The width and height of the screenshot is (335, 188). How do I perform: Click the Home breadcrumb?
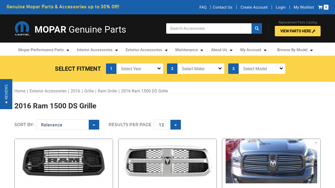20,91
